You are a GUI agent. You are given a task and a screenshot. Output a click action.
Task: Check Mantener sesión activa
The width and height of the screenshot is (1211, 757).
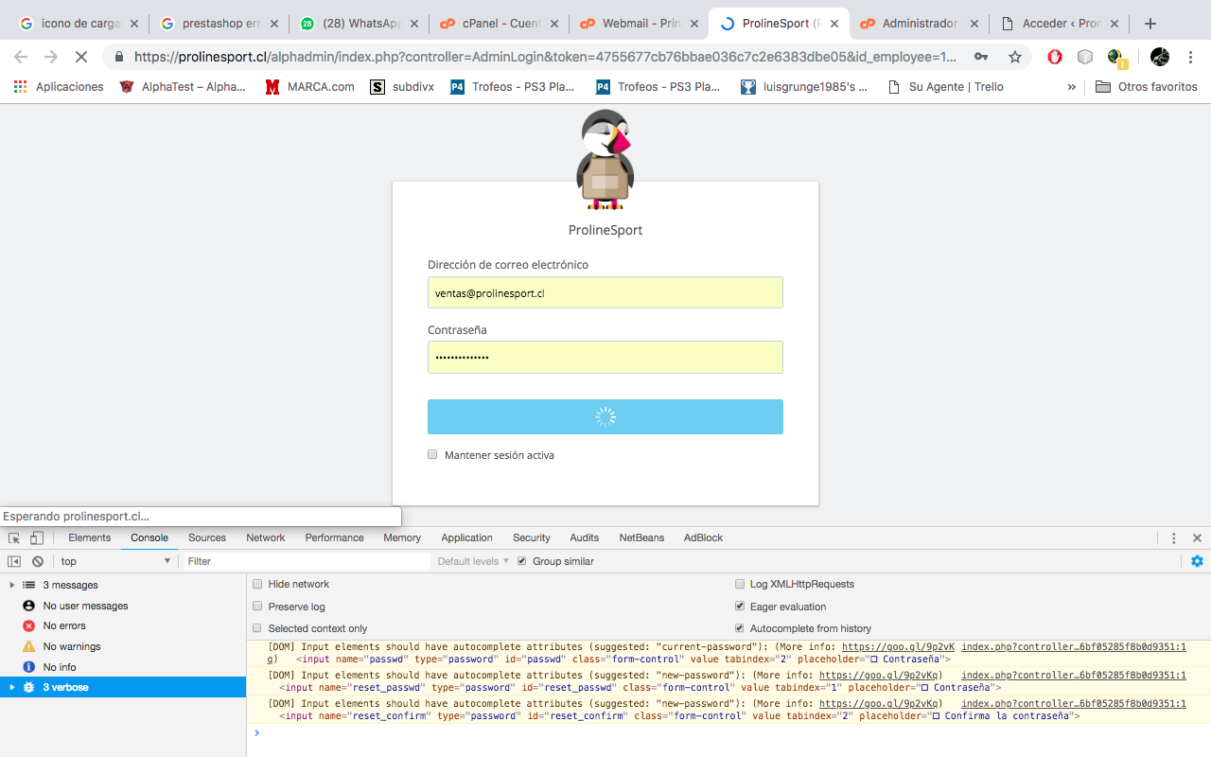coord(433,455)
